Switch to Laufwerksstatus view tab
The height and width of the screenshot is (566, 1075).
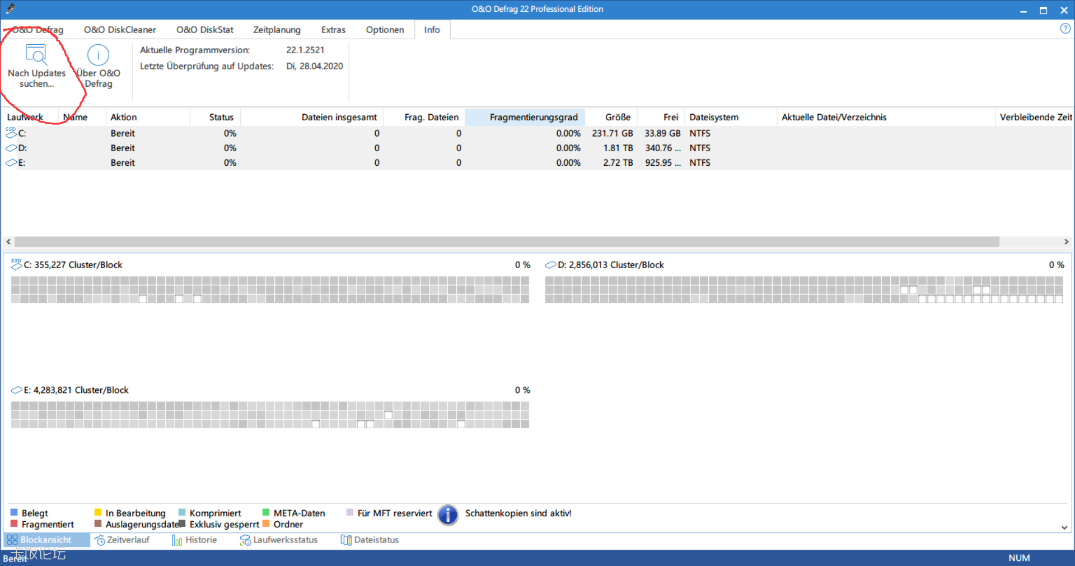click(x=279, y=540)
